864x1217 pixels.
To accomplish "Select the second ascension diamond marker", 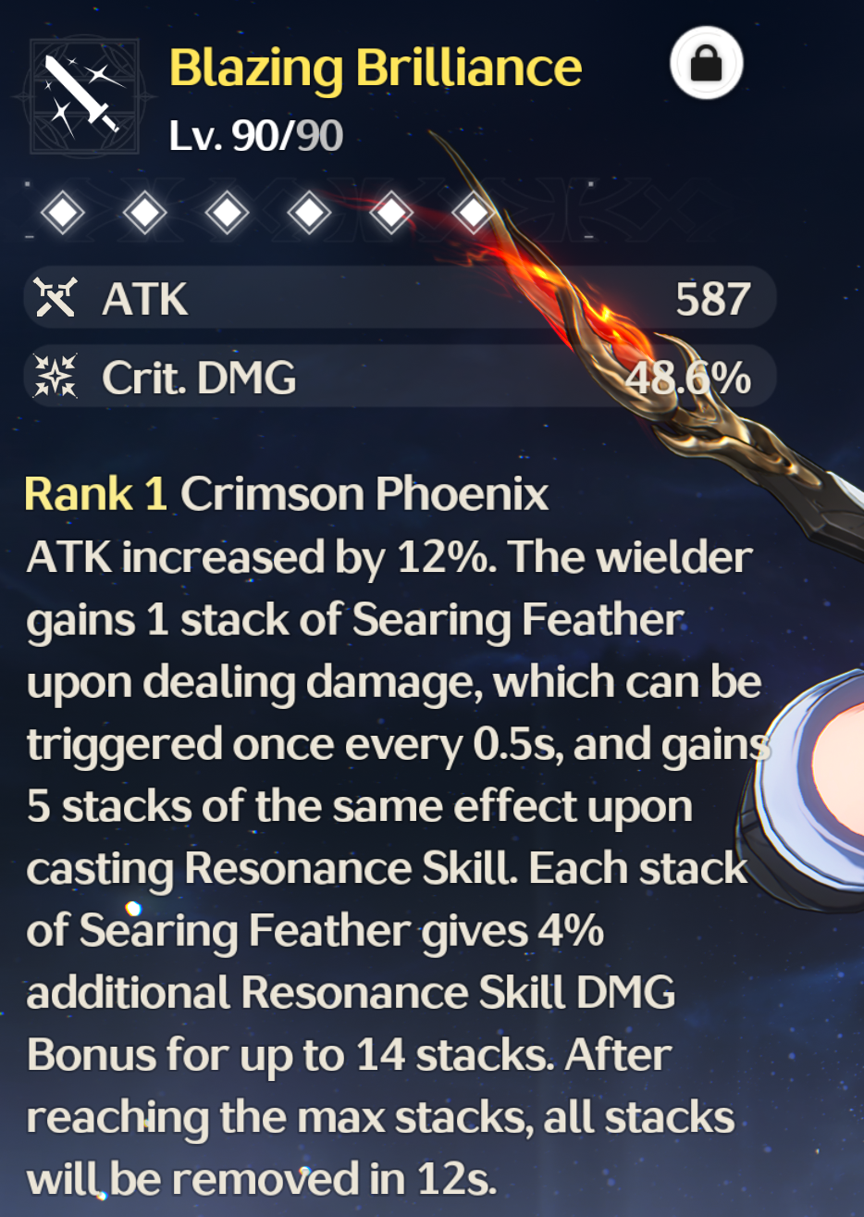I will tap(145, 214).
